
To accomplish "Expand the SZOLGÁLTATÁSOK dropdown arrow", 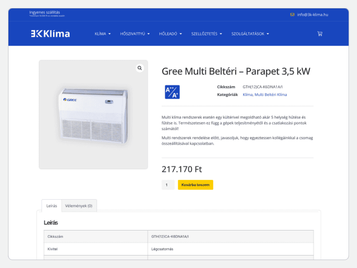I will coord(268,34).
